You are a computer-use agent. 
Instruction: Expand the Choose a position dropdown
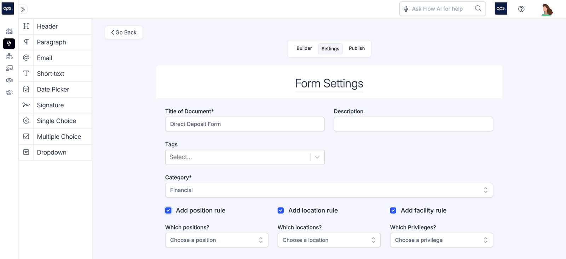pyautogui.click(x=216, y=240)
